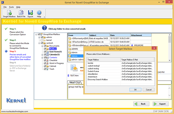This screenshot has height=114, width=174.
Task: Select the Trash folder icon
Action: (47, 69)
